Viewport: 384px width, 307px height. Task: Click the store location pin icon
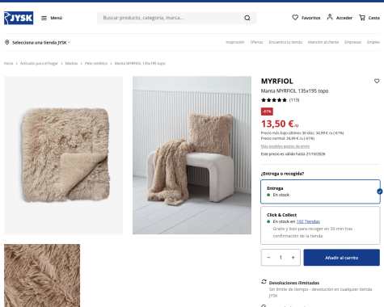(x=7, y=42)
